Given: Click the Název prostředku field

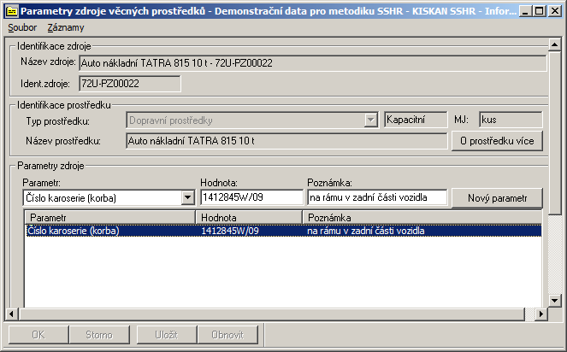Looking at the screenshot, I should coord(286,141).
